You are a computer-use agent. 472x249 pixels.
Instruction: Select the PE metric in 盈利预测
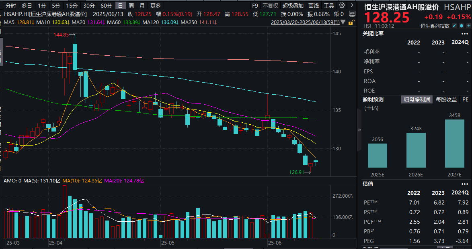click(x=465, y=99)
